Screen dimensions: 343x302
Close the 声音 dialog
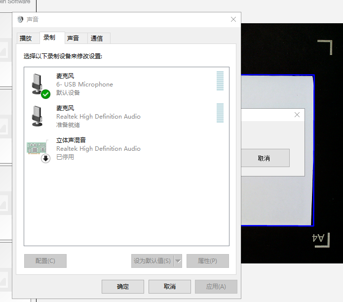(233, 19)
